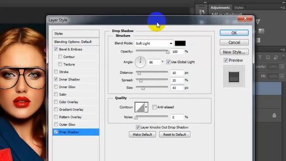Enable the Satin effect checkbox
Viewport: 286px width, 161px height.
56,94
